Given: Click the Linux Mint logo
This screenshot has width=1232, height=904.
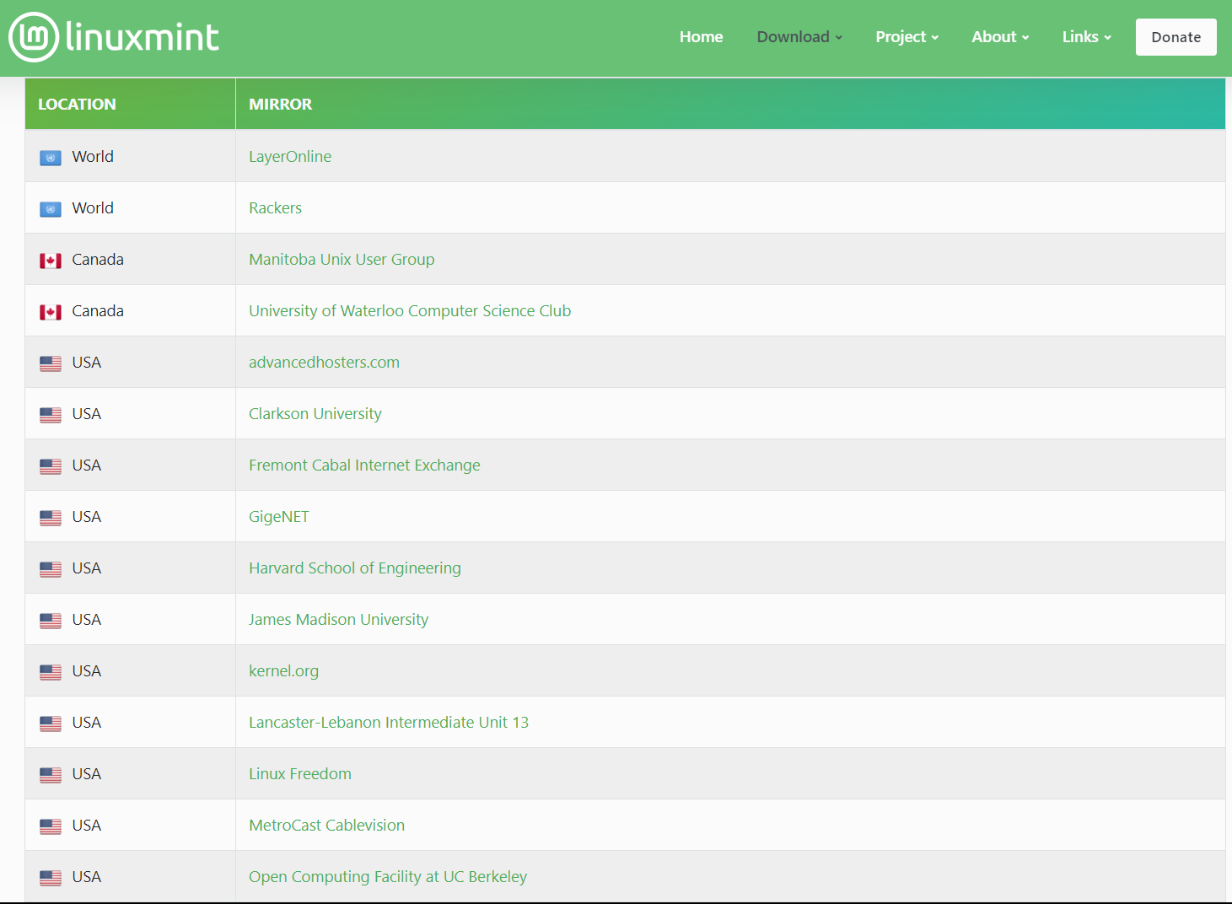Looking at the screenshot, I should pos(114,37).
